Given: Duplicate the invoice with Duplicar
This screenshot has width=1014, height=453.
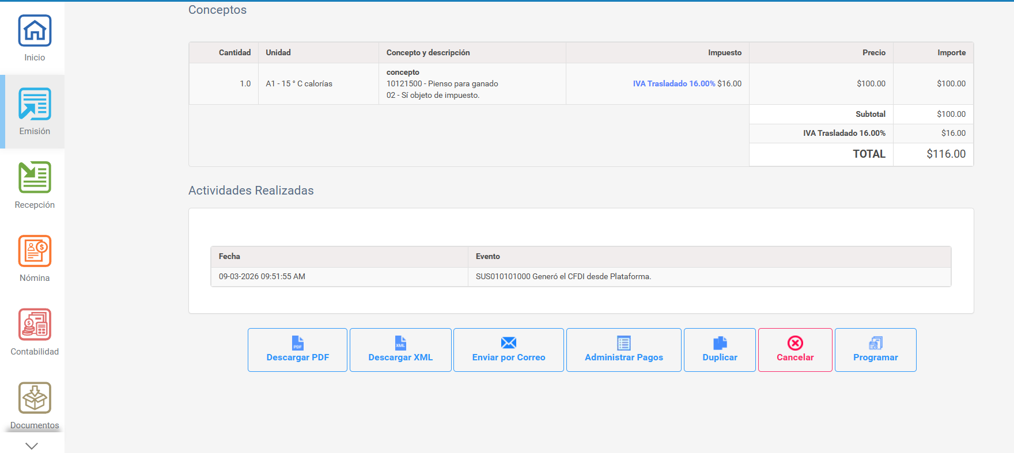Looking at the screenshot, I should [x=720, y=350].
